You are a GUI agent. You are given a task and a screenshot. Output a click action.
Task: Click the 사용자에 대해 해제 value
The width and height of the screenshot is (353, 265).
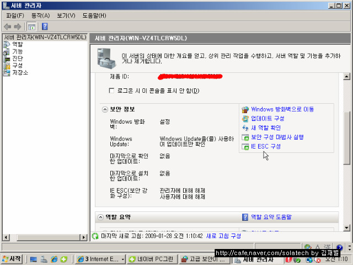tap(182, 197)
